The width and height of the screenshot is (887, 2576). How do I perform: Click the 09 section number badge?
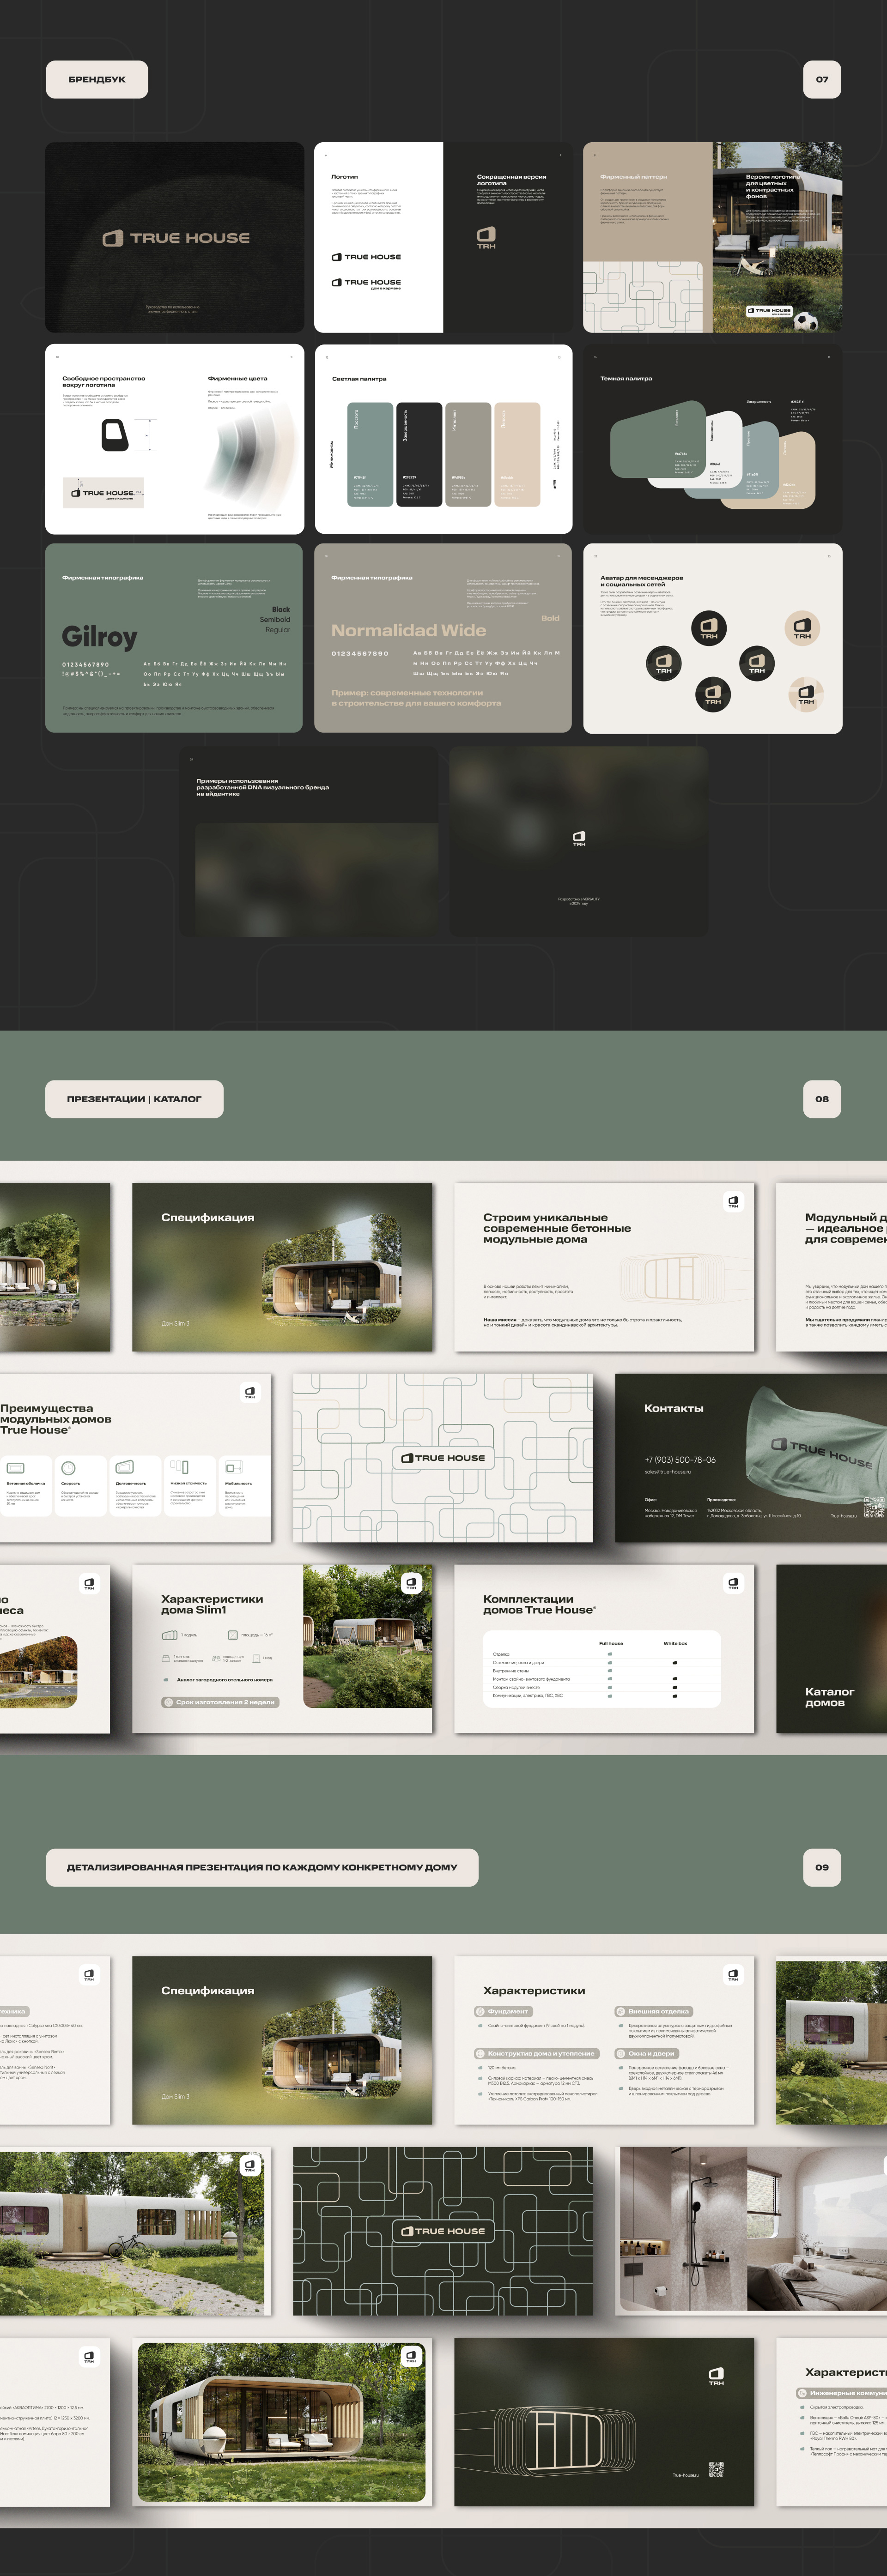pos(822,1867)
